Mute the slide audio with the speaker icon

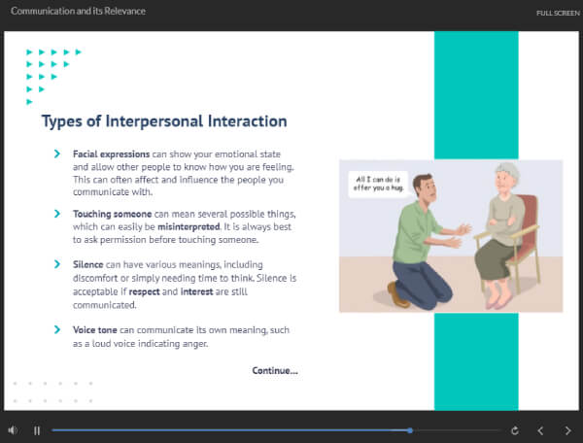pos(13,430)
